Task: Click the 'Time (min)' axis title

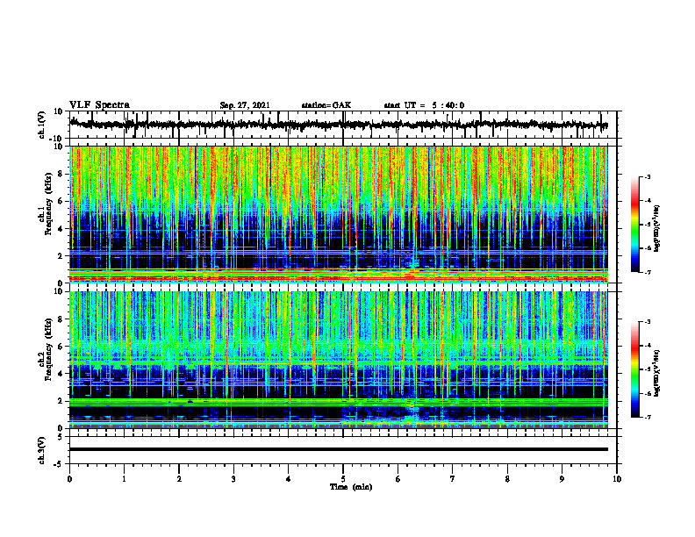Action: pos(351,487)
